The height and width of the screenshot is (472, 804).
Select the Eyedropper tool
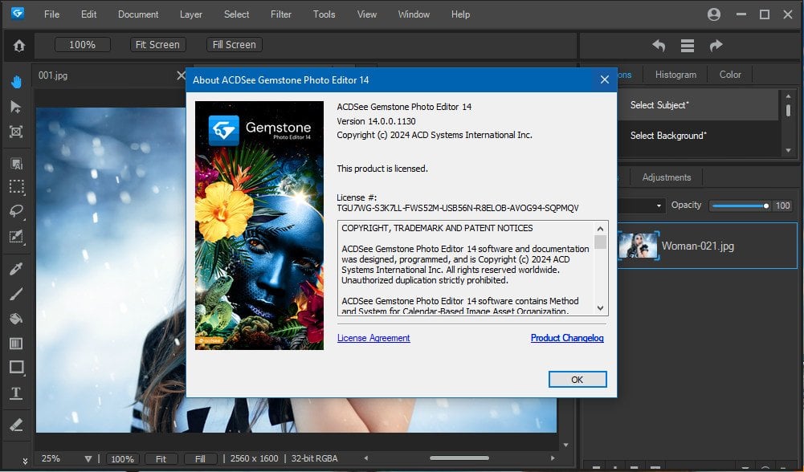(x=16, y=268)
